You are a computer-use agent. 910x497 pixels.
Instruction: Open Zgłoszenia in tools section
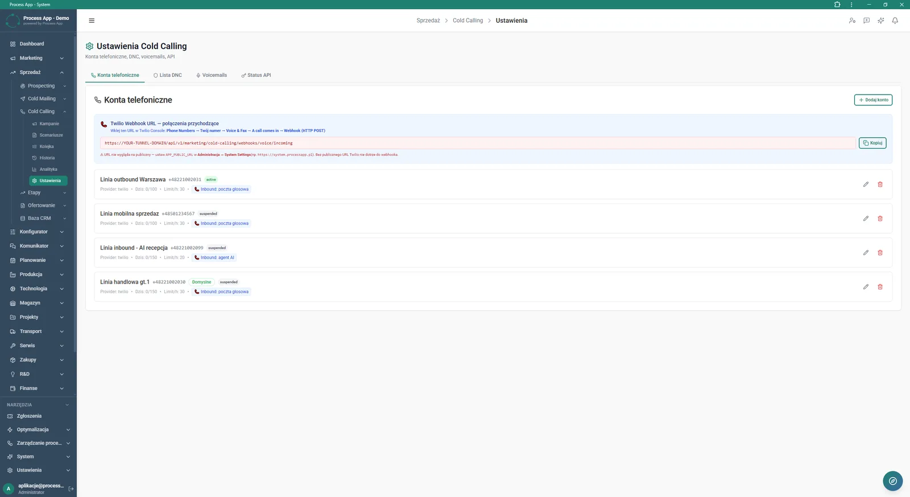pyautogui.click(x=38, y=416)
